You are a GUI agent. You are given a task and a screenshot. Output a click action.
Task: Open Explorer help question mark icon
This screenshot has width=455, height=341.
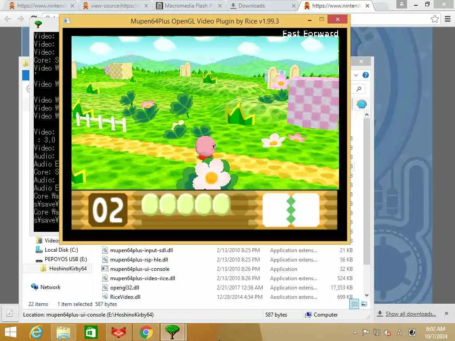(366, 75)
